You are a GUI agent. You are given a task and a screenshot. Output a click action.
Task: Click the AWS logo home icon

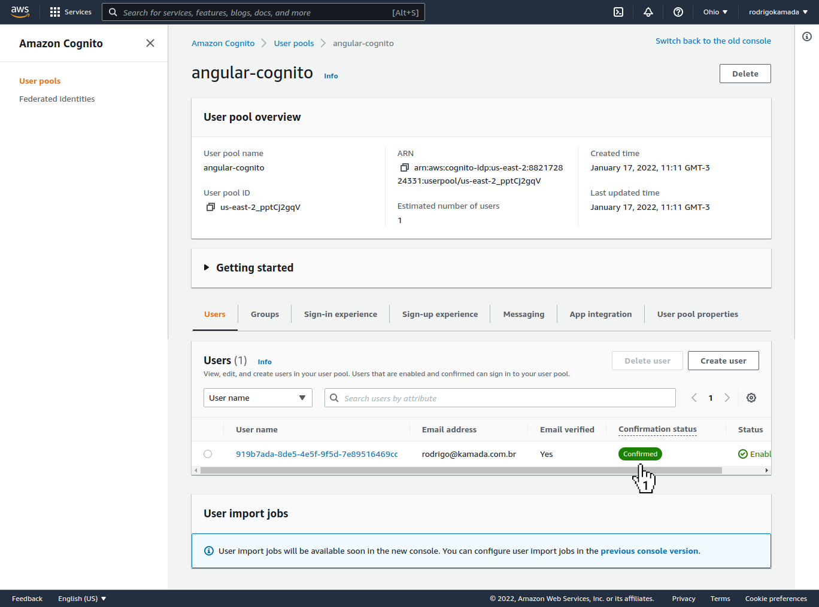(x=20, y=12)
